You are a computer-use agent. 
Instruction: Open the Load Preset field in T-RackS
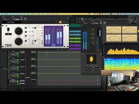pos(12,22)
